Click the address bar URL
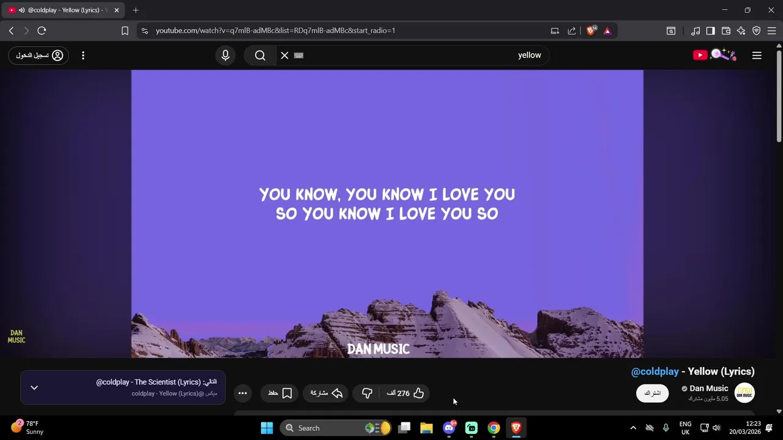783x440 pixels. click(275, 31)
